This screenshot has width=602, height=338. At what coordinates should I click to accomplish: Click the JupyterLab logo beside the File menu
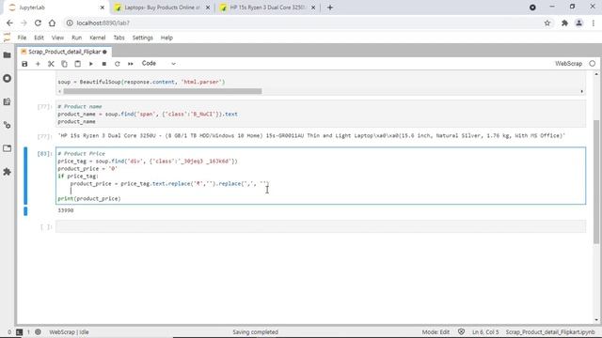7,38
